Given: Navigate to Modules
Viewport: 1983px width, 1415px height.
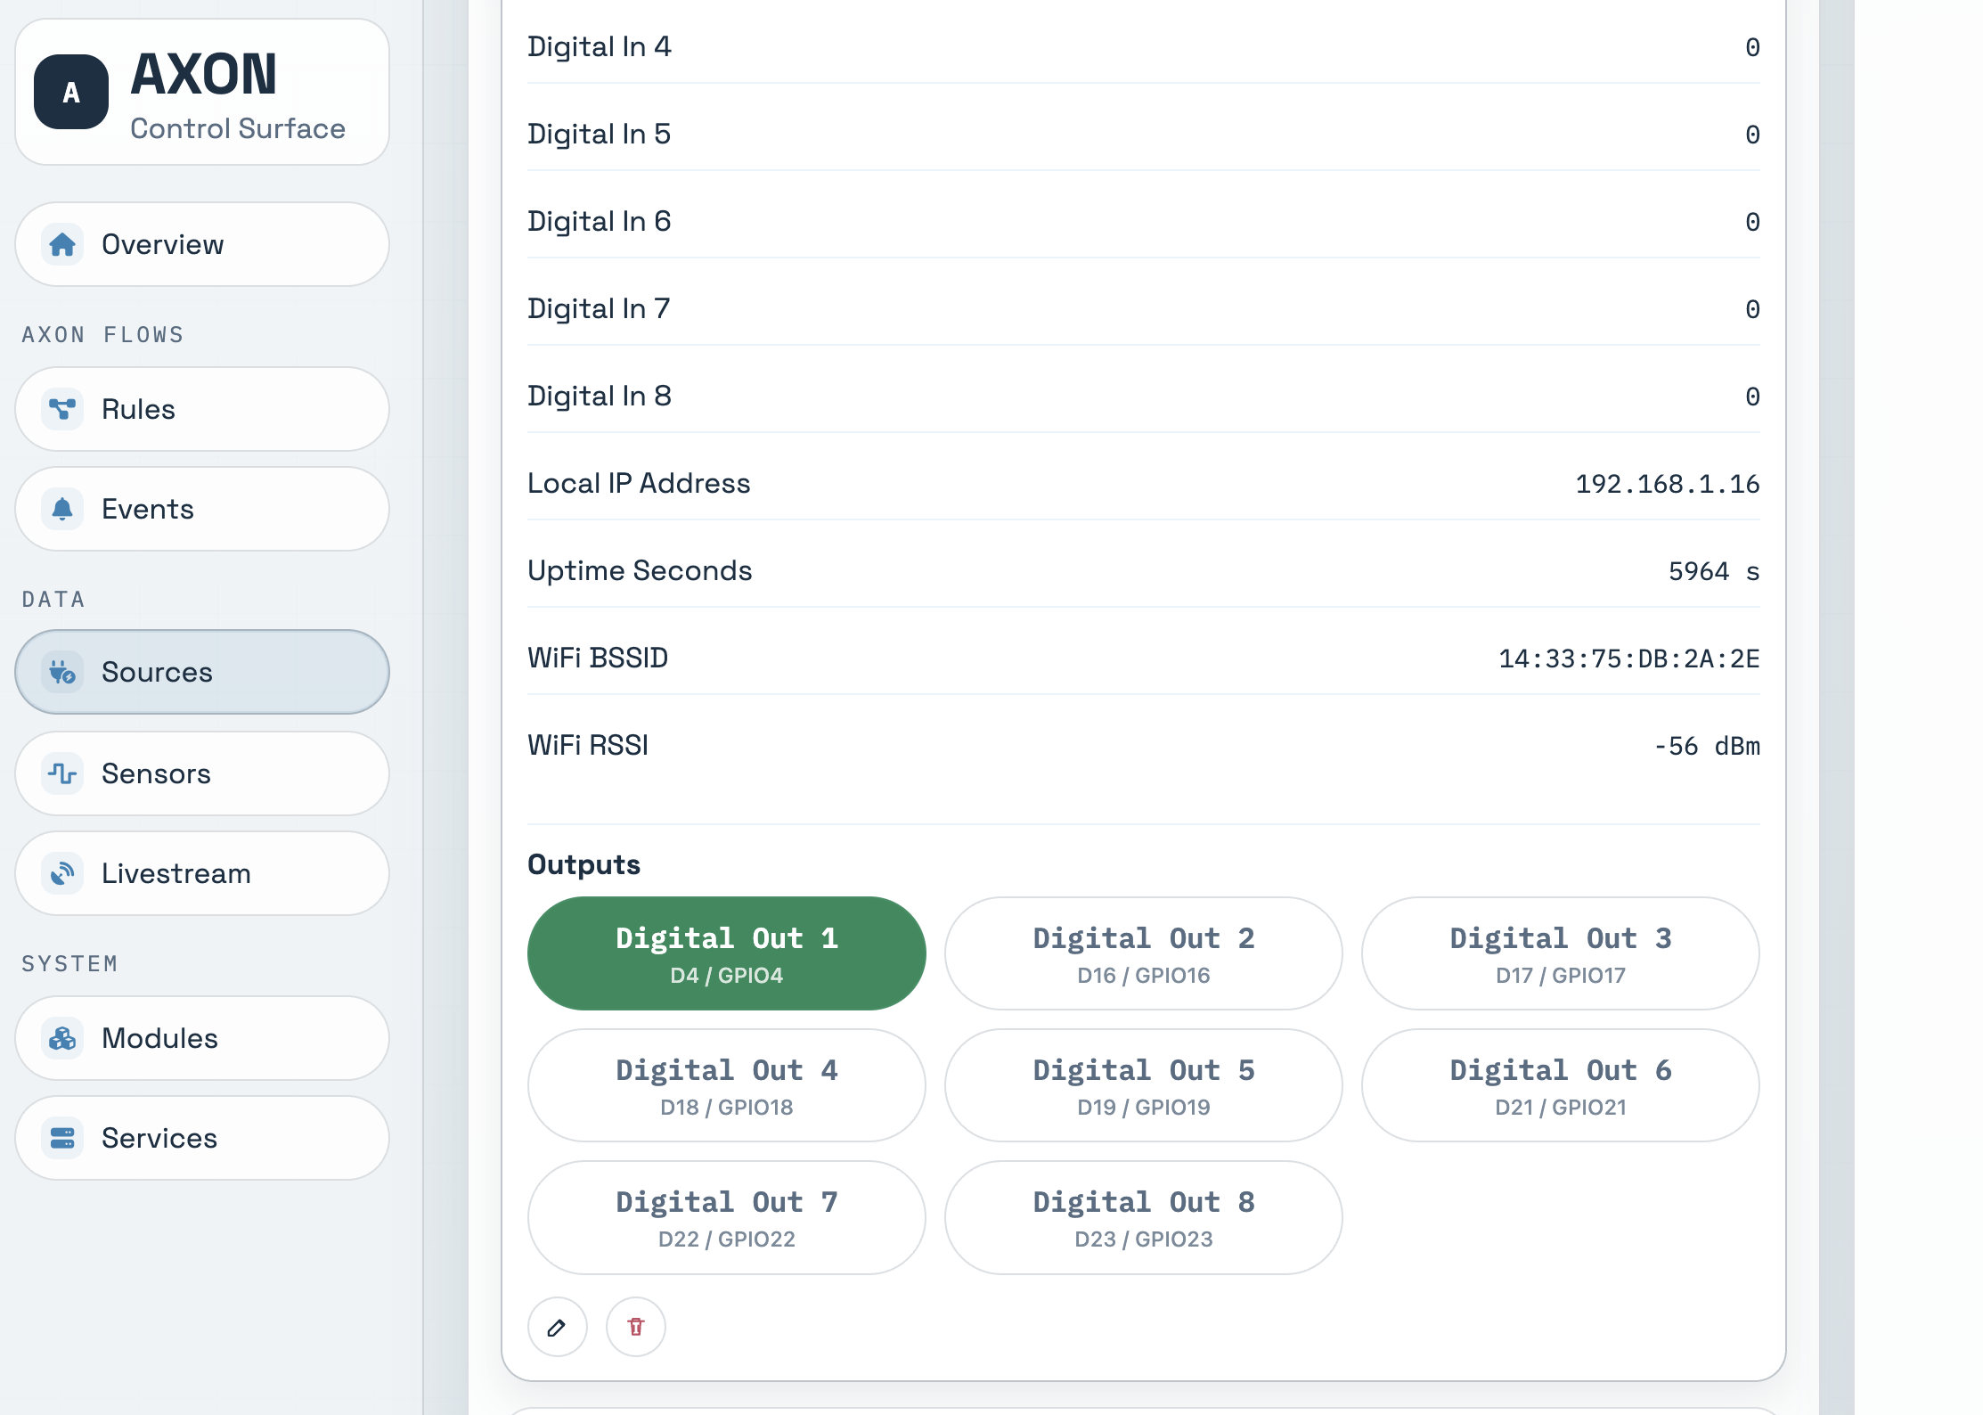Looking at the screenshot, I should coord(202,1038).
